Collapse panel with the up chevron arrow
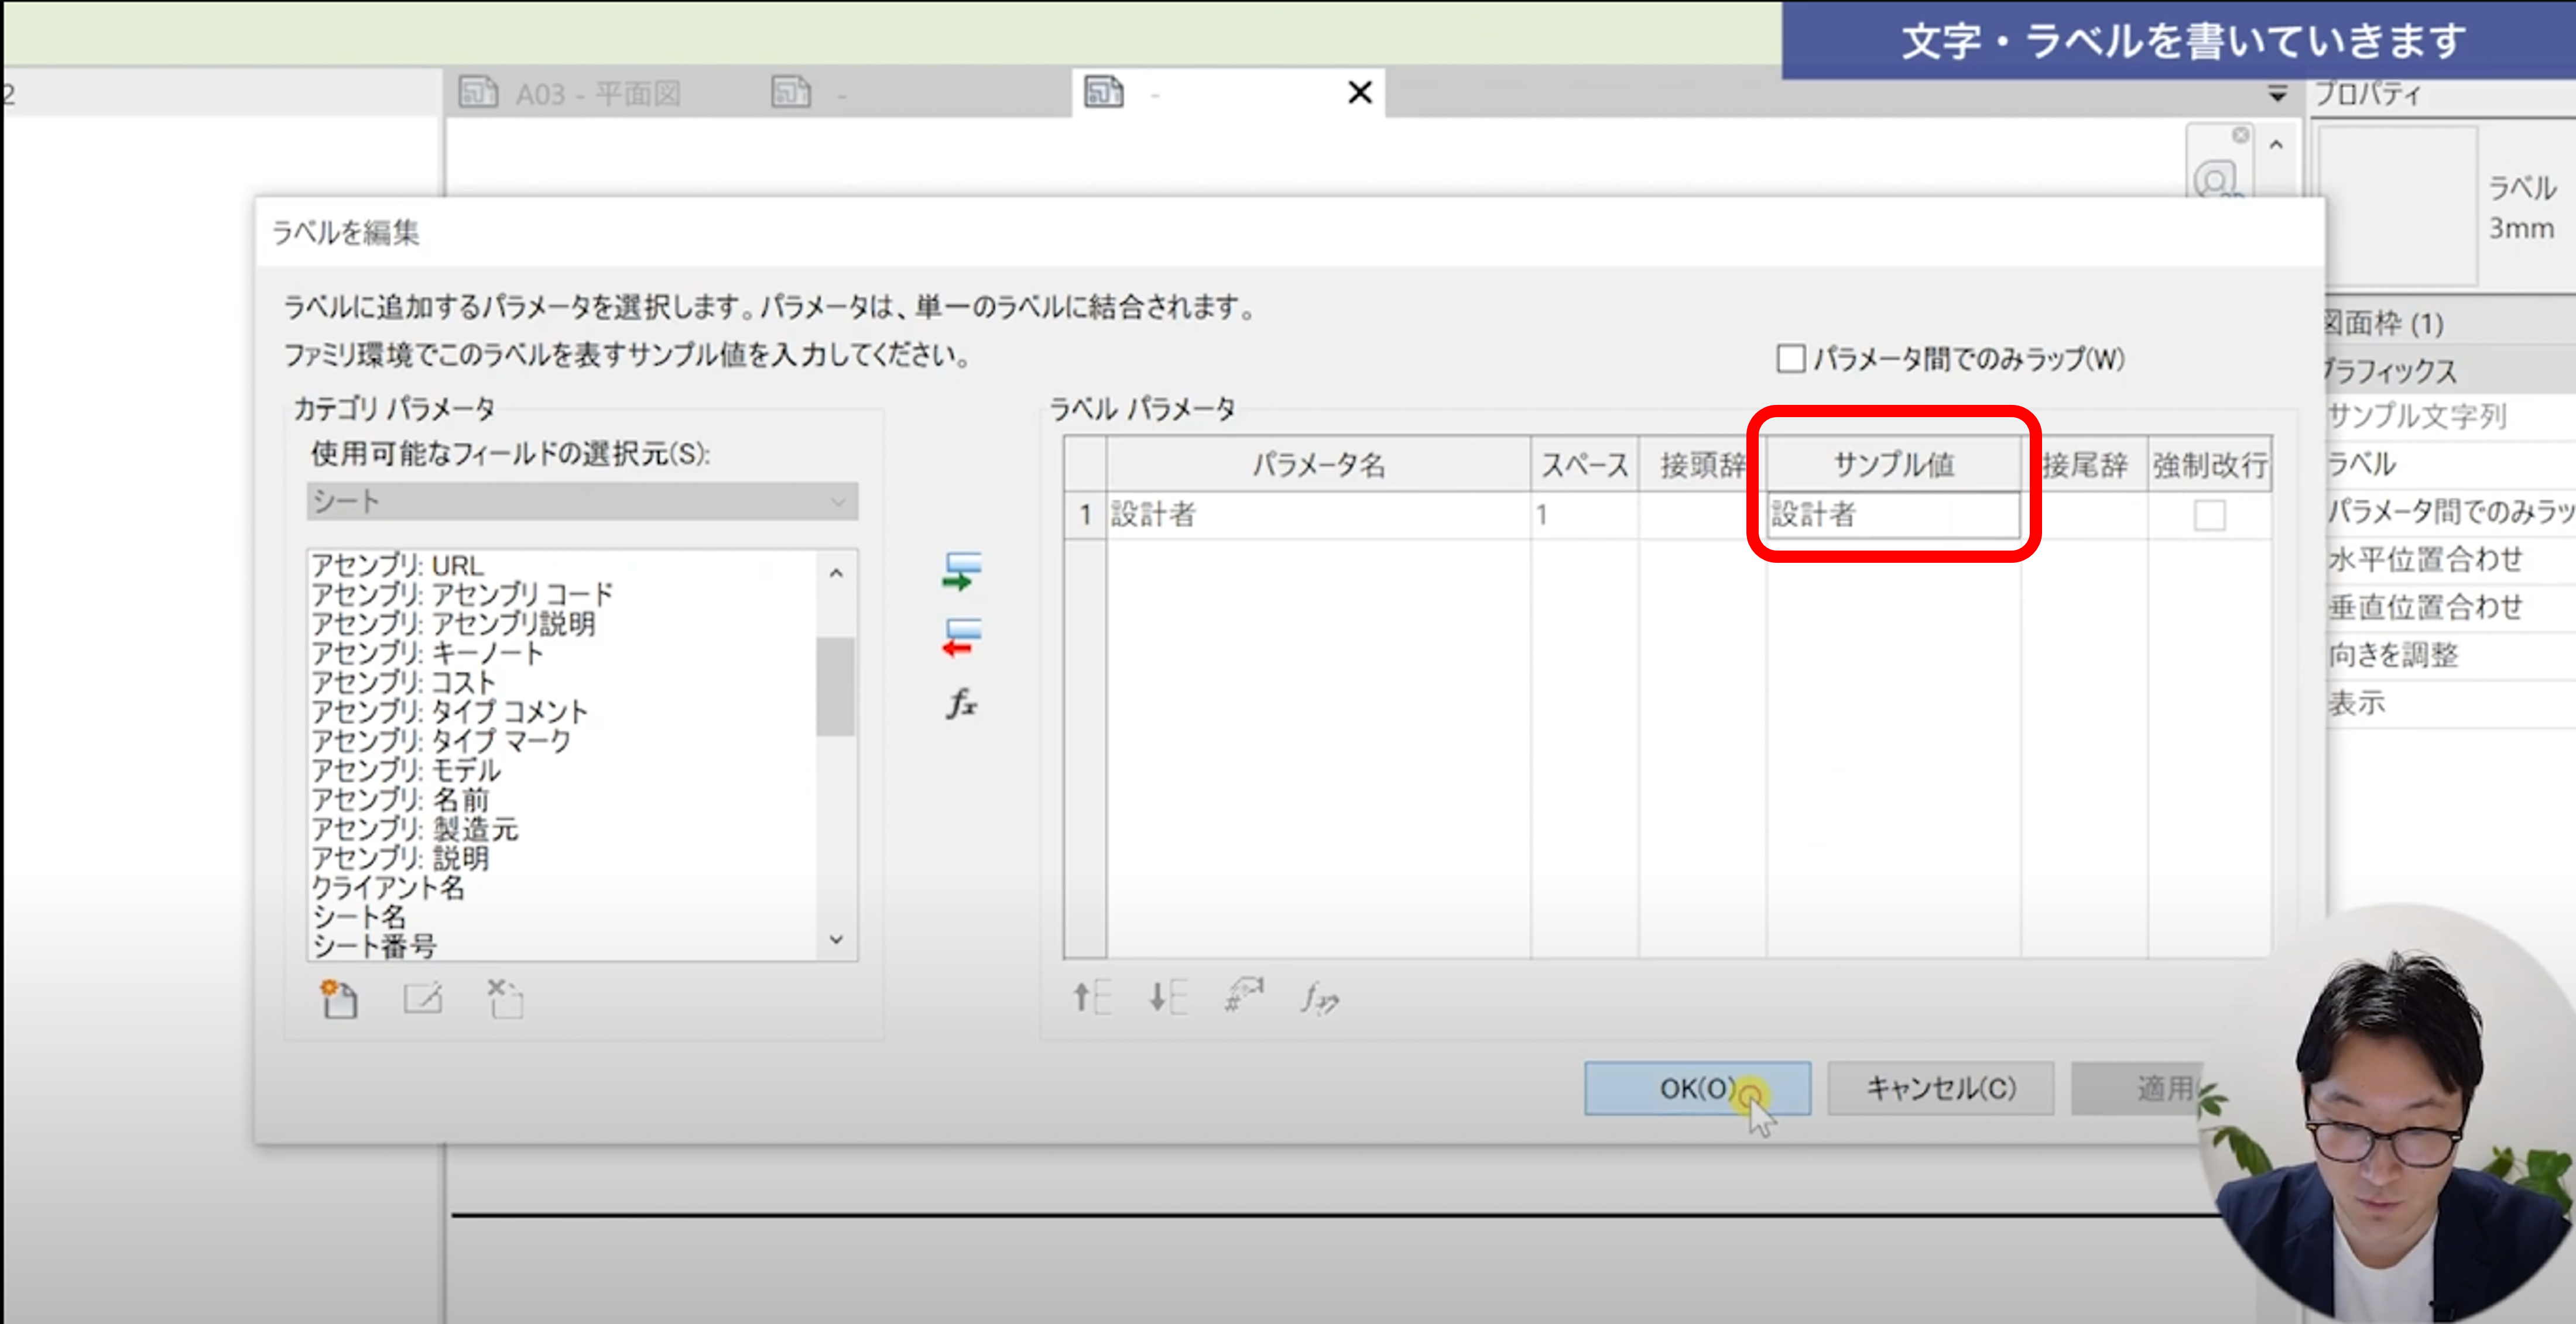Image resolution: width=2576 pixels, height=1324 pixels. [x=2276, y=146]
